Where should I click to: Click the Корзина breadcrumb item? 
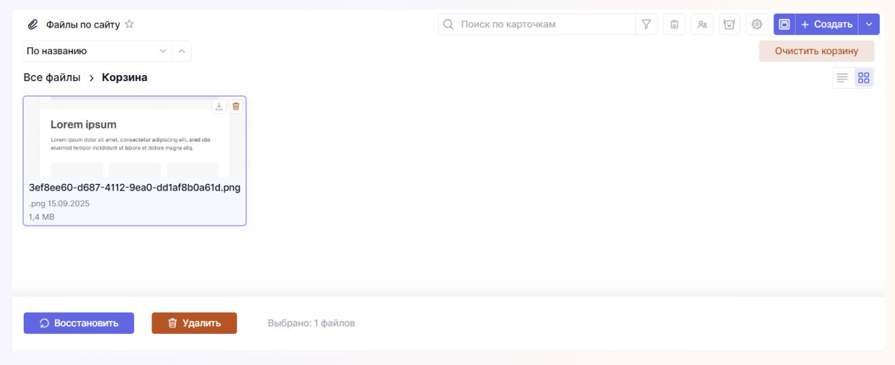tap(124, 78)
